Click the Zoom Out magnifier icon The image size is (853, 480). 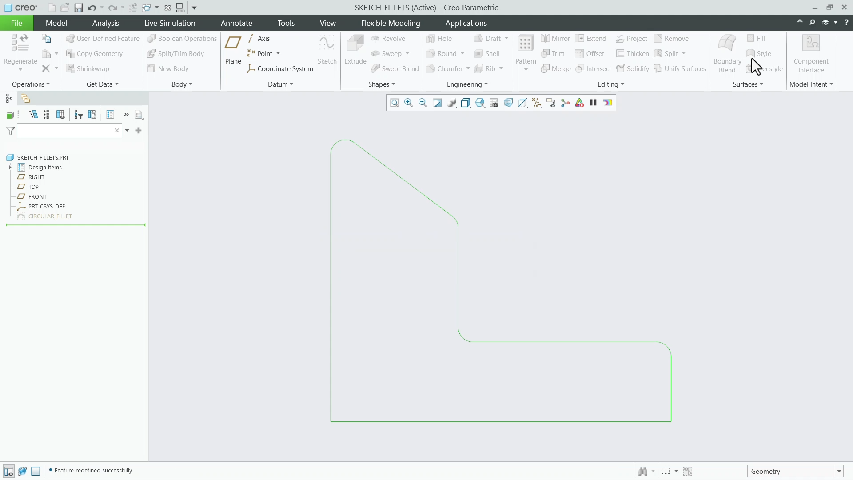(x=423, y=103)
